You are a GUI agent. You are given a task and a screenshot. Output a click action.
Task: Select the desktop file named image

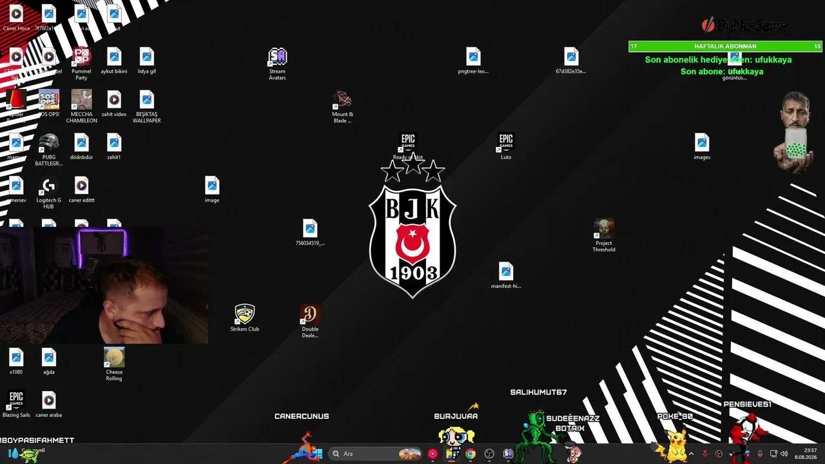[212, 189]
